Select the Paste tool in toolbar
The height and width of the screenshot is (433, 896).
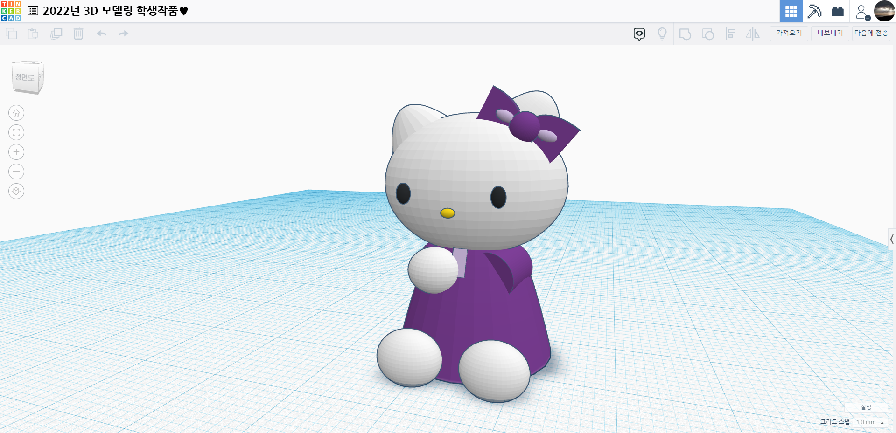click(33, 34)
